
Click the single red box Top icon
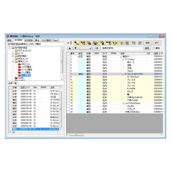pyautogui.click(x=76, y=43)
